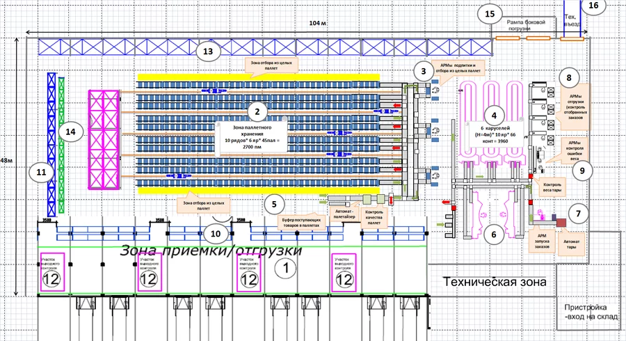Select the 'Контроль качества паллет' callout
626x341 pixels.
coord(374,217)
